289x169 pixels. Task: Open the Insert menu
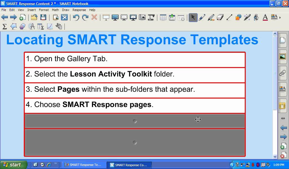click(x=32, y=10)
